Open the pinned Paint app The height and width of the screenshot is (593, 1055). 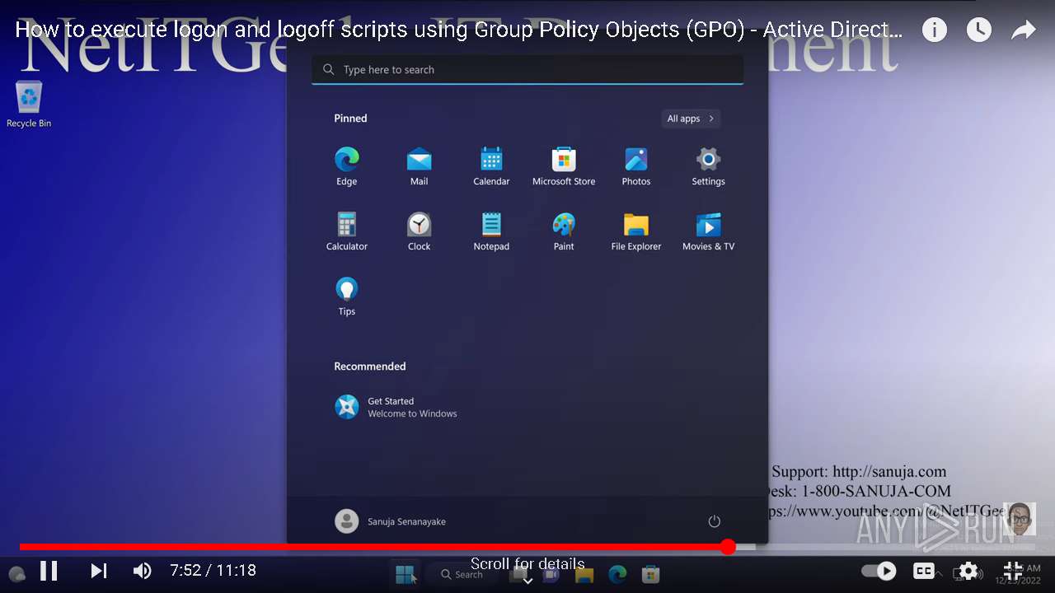pyautogui.click(x=564, y=231)
